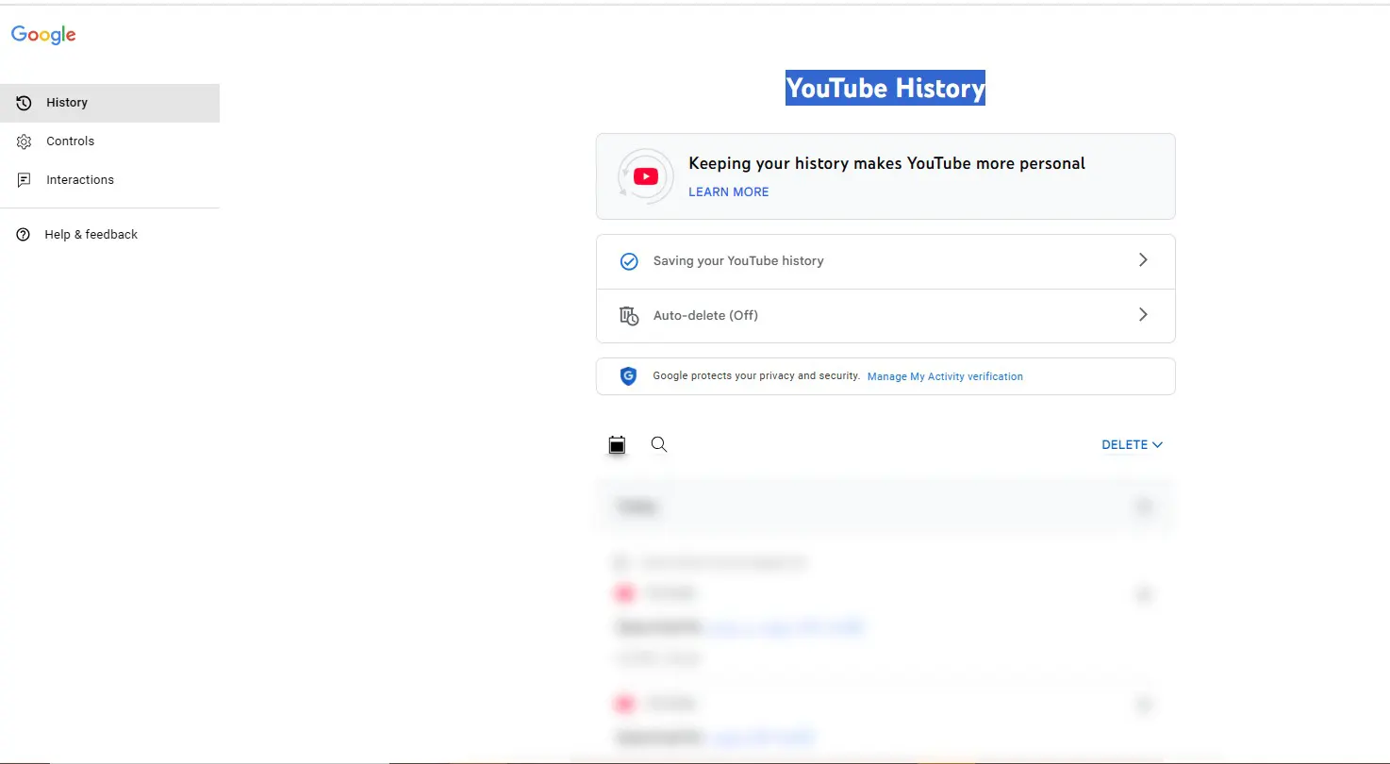This screenshot has width=1390, height=764.
Task: Open Interactions from the left sidebar
Action: coord(80,180)
